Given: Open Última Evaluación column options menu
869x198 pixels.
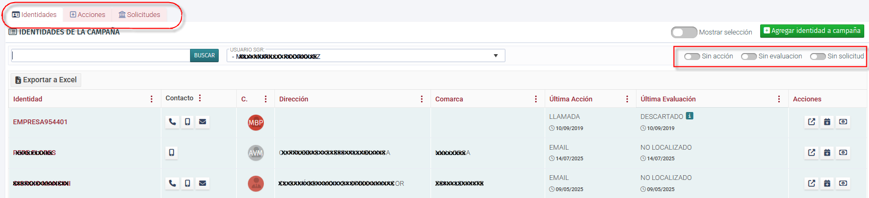Looking at the screenshot, I should click(779, 99).
